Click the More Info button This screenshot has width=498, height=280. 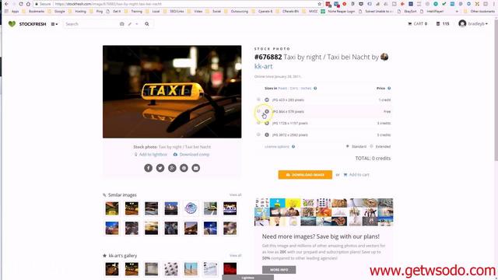pyautogui.click(x=279, y=270)
